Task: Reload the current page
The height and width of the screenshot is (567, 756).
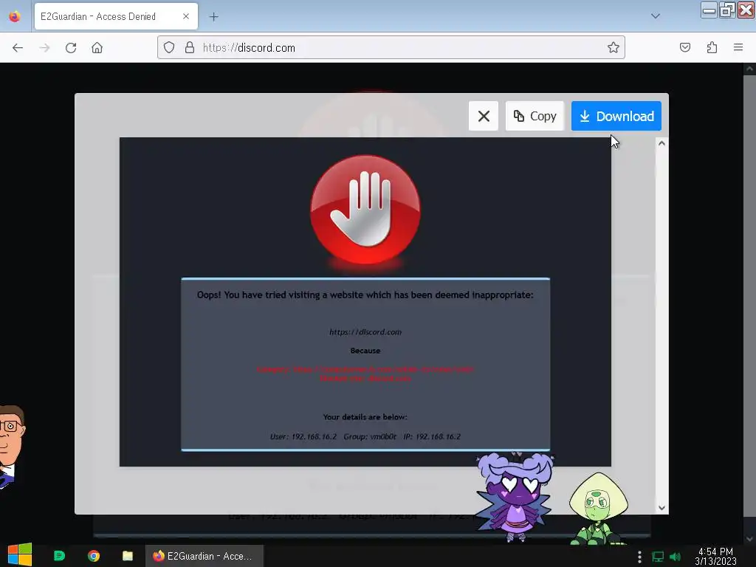Action: (x=71, y=48)
